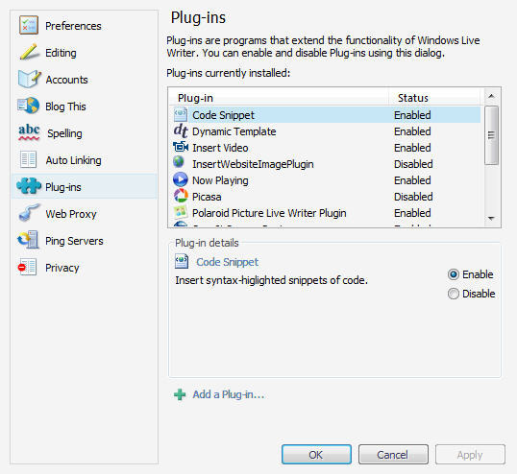Viewport: 517px width, 474px height.
Task: Select the Disable radio button
Action: tap(454, 294)
